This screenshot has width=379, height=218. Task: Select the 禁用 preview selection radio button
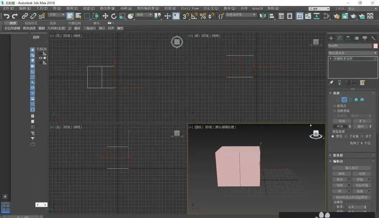click(x=333, y=136)
